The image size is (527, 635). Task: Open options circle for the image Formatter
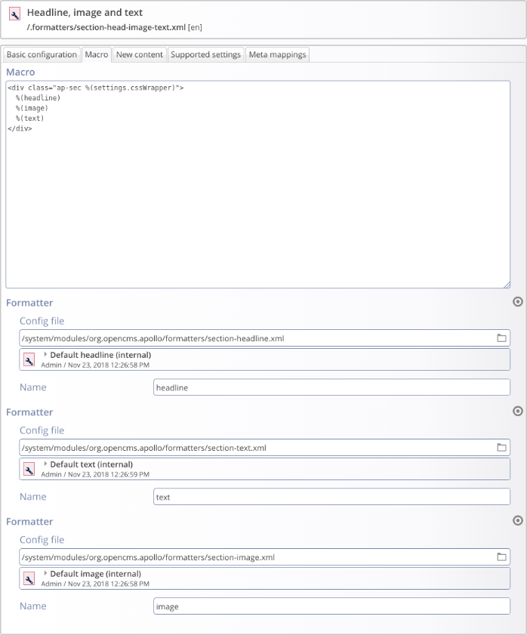point(517,521)
